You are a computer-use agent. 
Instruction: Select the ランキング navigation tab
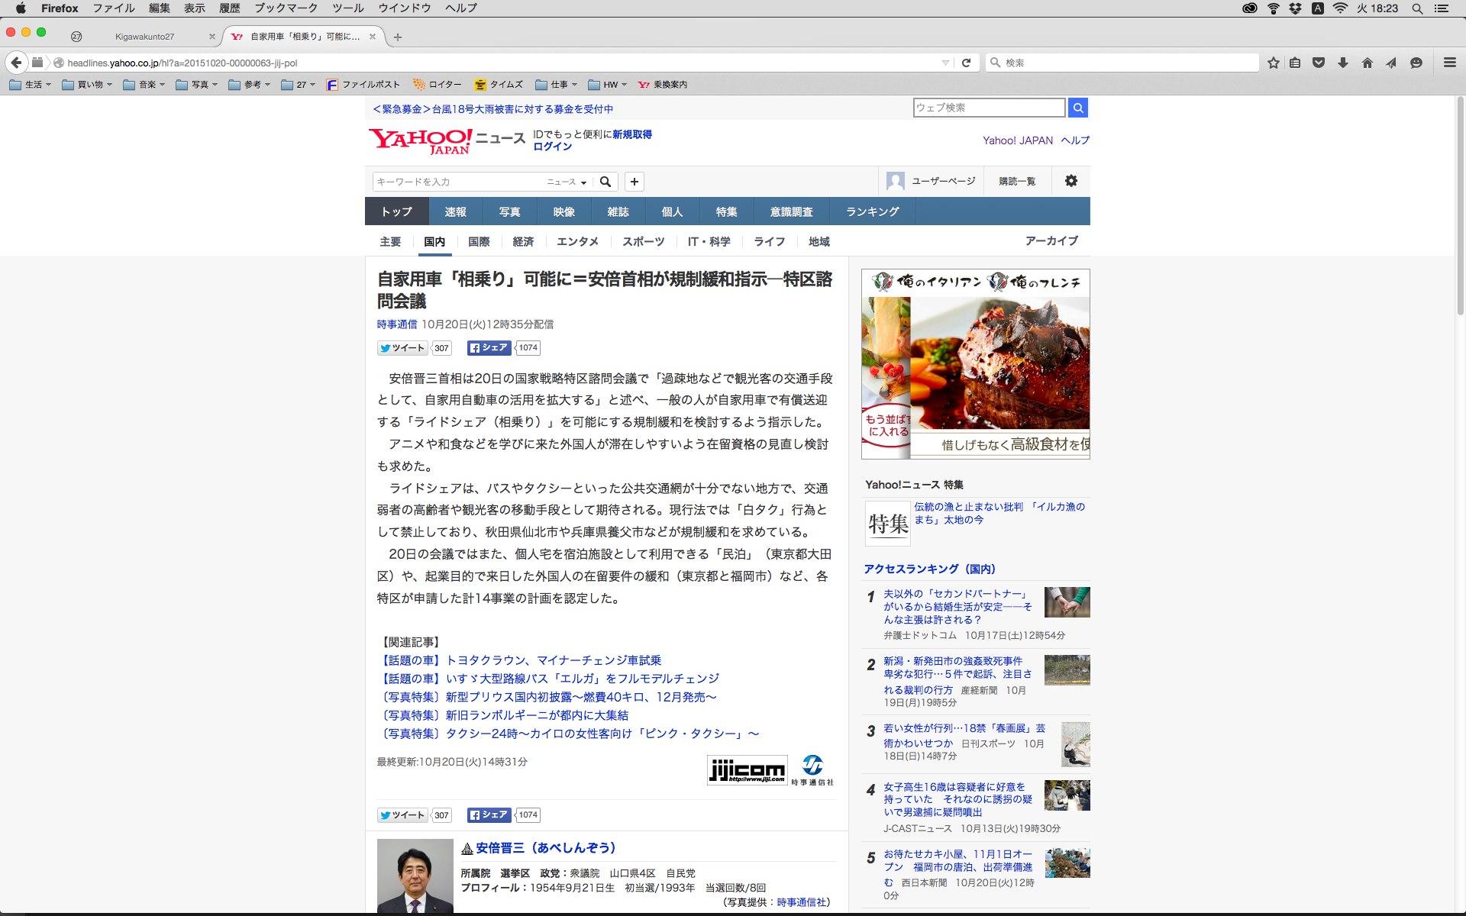tap(872, 211)
